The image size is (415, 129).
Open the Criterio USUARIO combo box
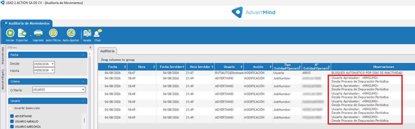pyautogui.click(x=59, y=90)
